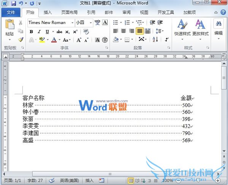Click the Sort A-Z icon
Screen dimensions: 228x185
[x=155, y=39]
